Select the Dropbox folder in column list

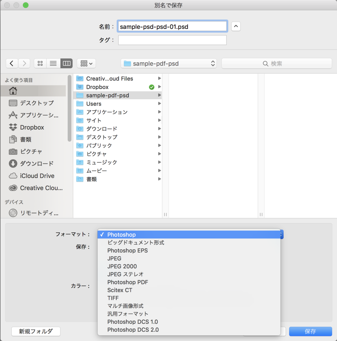[x=118, y=87]
